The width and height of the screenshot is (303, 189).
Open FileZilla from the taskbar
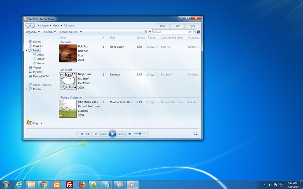[69, 185]
